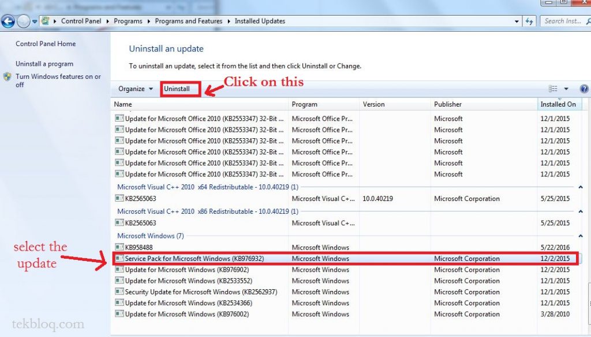Click Programs and Features in the breadcrumb

tap(189, 21)
